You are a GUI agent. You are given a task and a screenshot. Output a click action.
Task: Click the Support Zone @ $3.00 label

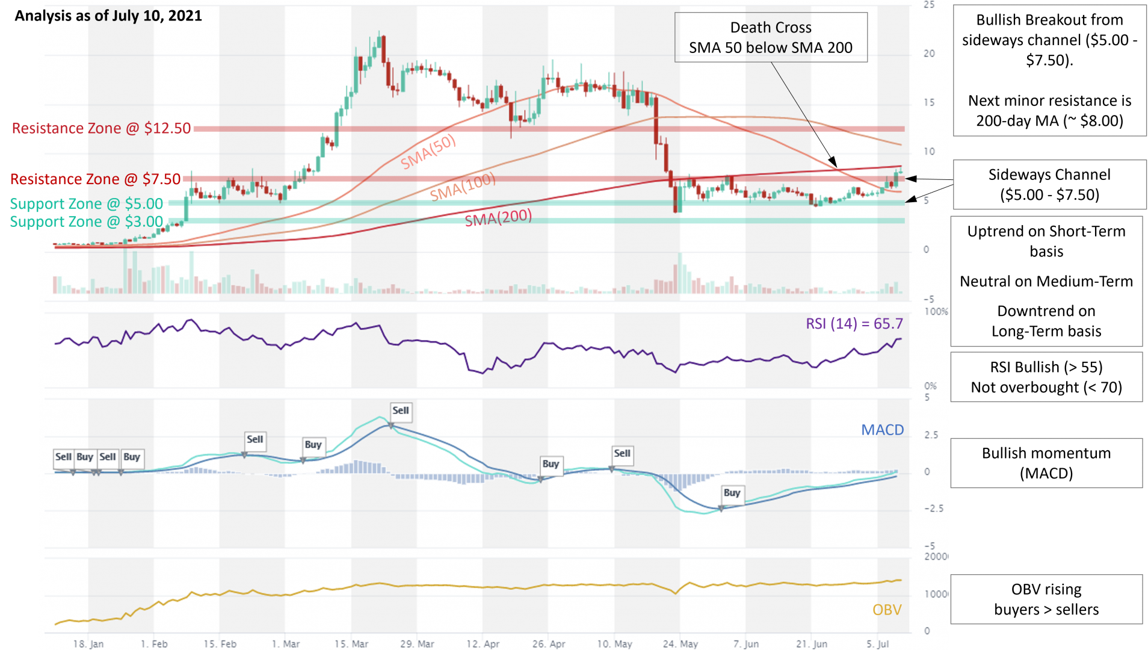[x=86, y=221]
